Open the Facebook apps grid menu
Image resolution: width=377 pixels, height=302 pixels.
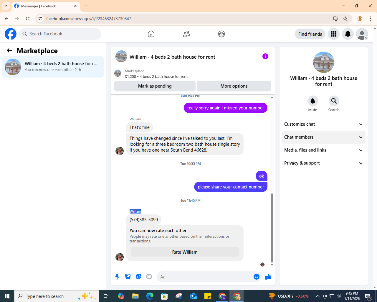334,34
